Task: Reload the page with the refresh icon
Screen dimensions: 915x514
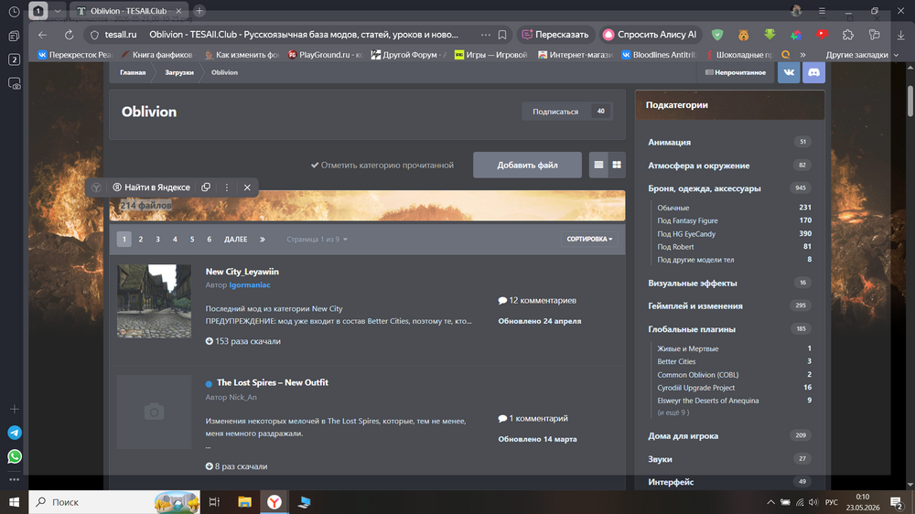Action: click(x=69, y=35)
